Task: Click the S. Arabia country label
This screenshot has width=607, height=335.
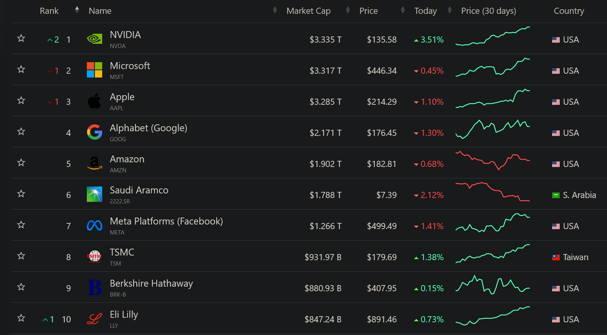Action: 579,195
